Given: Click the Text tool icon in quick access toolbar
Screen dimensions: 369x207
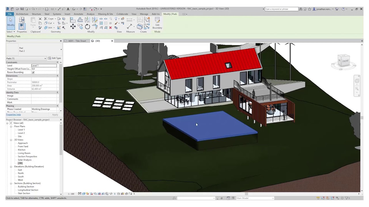Looking at the screenshot, I should [x=68, y=9].
